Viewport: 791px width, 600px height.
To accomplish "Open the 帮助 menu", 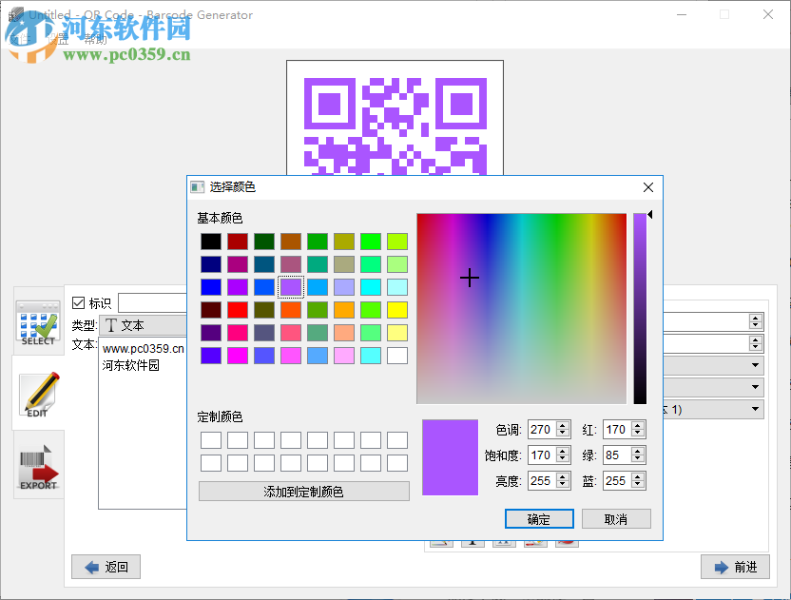I will coord(96,40).
